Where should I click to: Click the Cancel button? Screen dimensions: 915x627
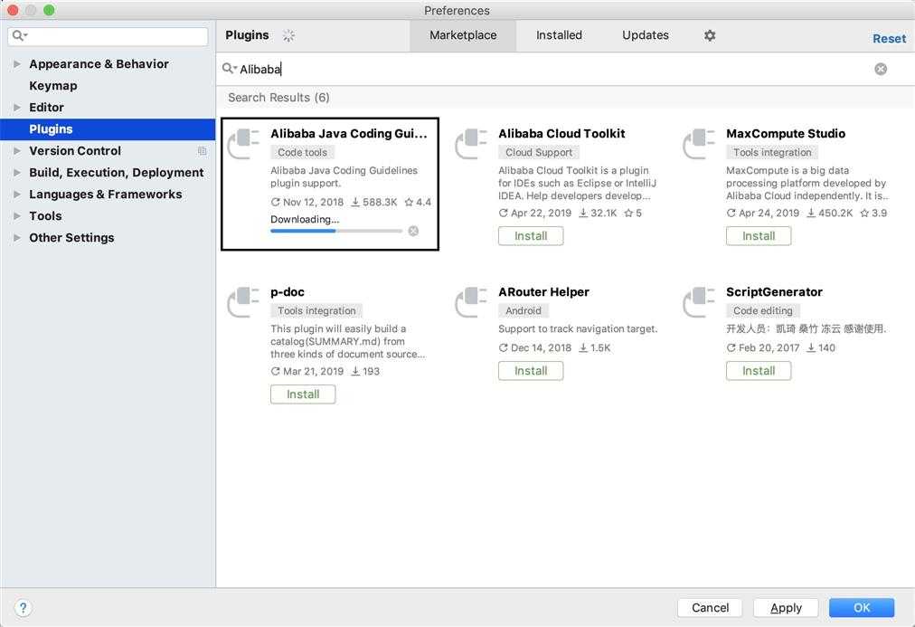710,608
